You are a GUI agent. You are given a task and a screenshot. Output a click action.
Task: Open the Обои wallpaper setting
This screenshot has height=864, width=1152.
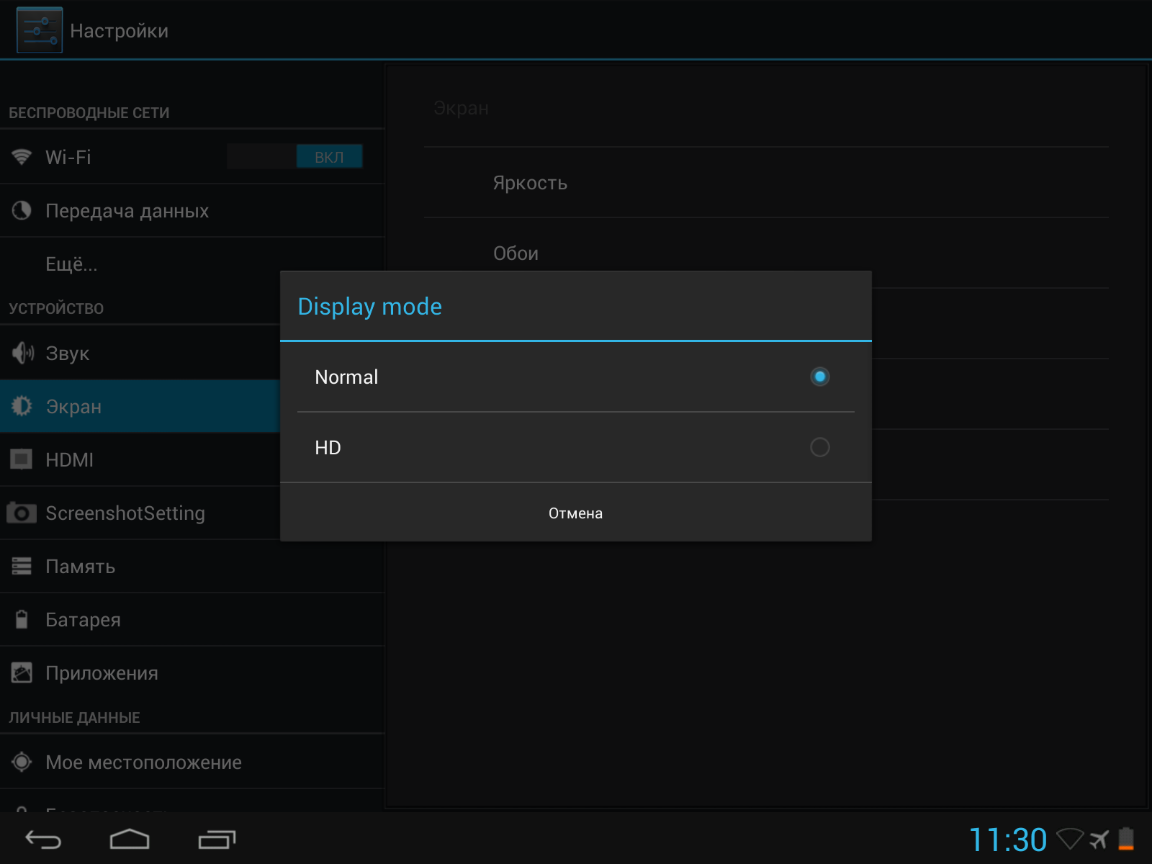coord(516,253)
